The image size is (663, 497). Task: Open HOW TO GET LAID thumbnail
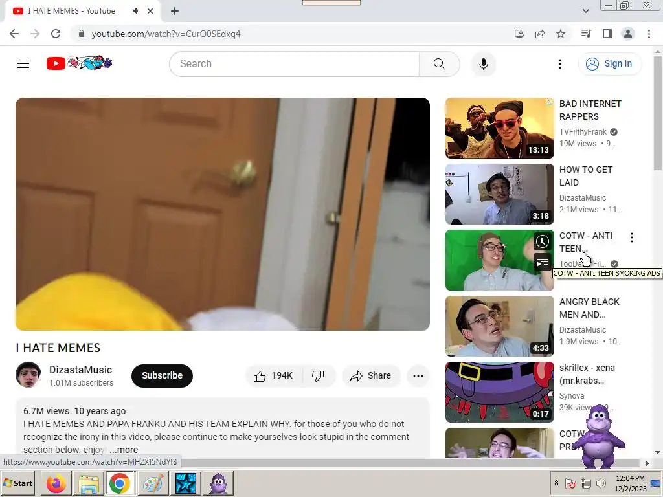(499, 194)
